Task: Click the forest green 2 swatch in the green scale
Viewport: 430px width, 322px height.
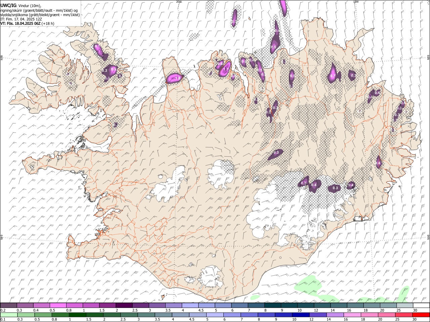Action: coord(112,315)
